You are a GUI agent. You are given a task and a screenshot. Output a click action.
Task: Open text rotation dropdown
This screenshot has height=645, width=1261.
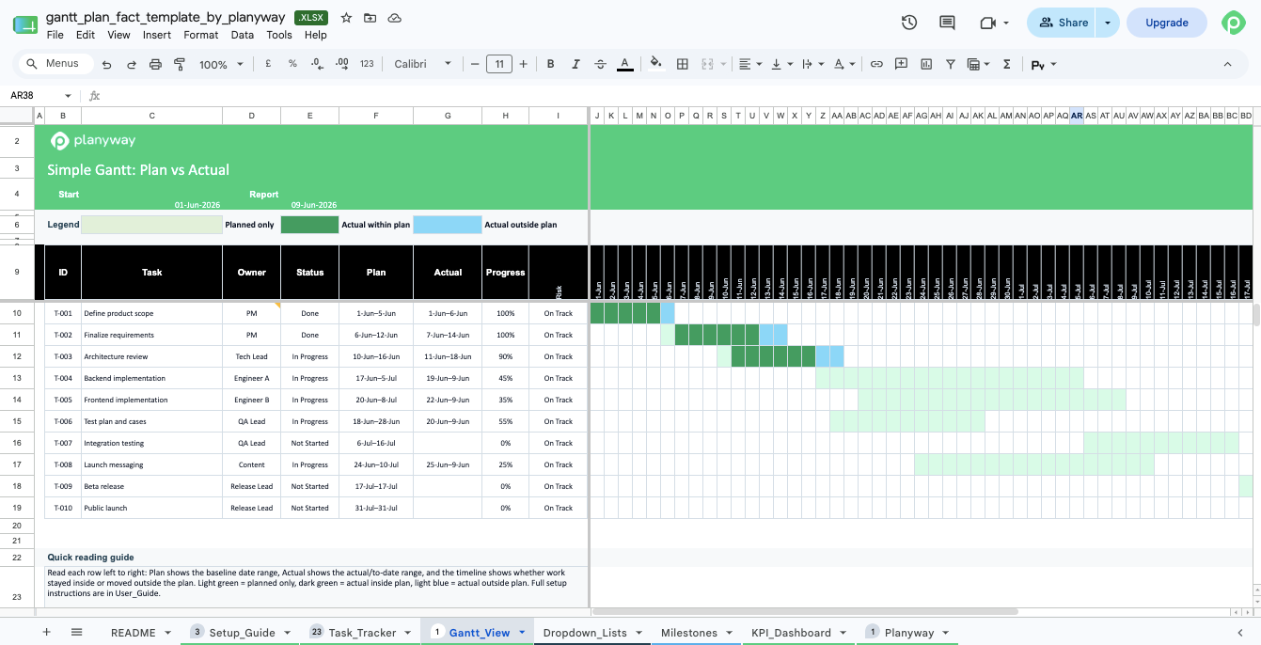(844, 64)
